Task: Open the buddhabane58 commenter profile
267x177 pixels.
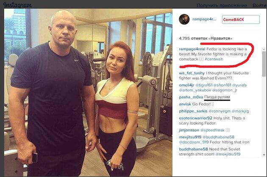Action: (x=193, y=149)
